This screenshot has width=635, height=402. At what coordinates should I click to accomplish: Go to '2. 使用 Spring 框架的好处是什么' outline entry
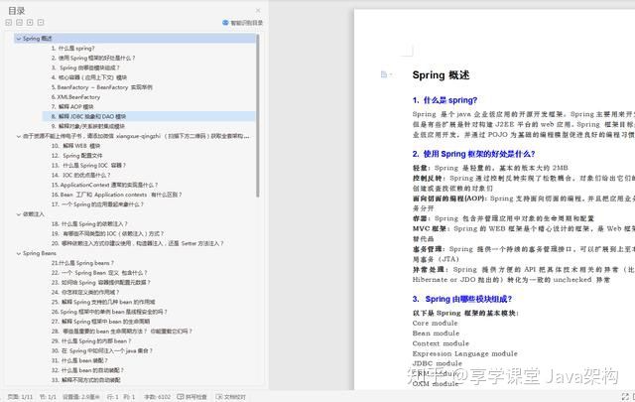pos(93,58)
